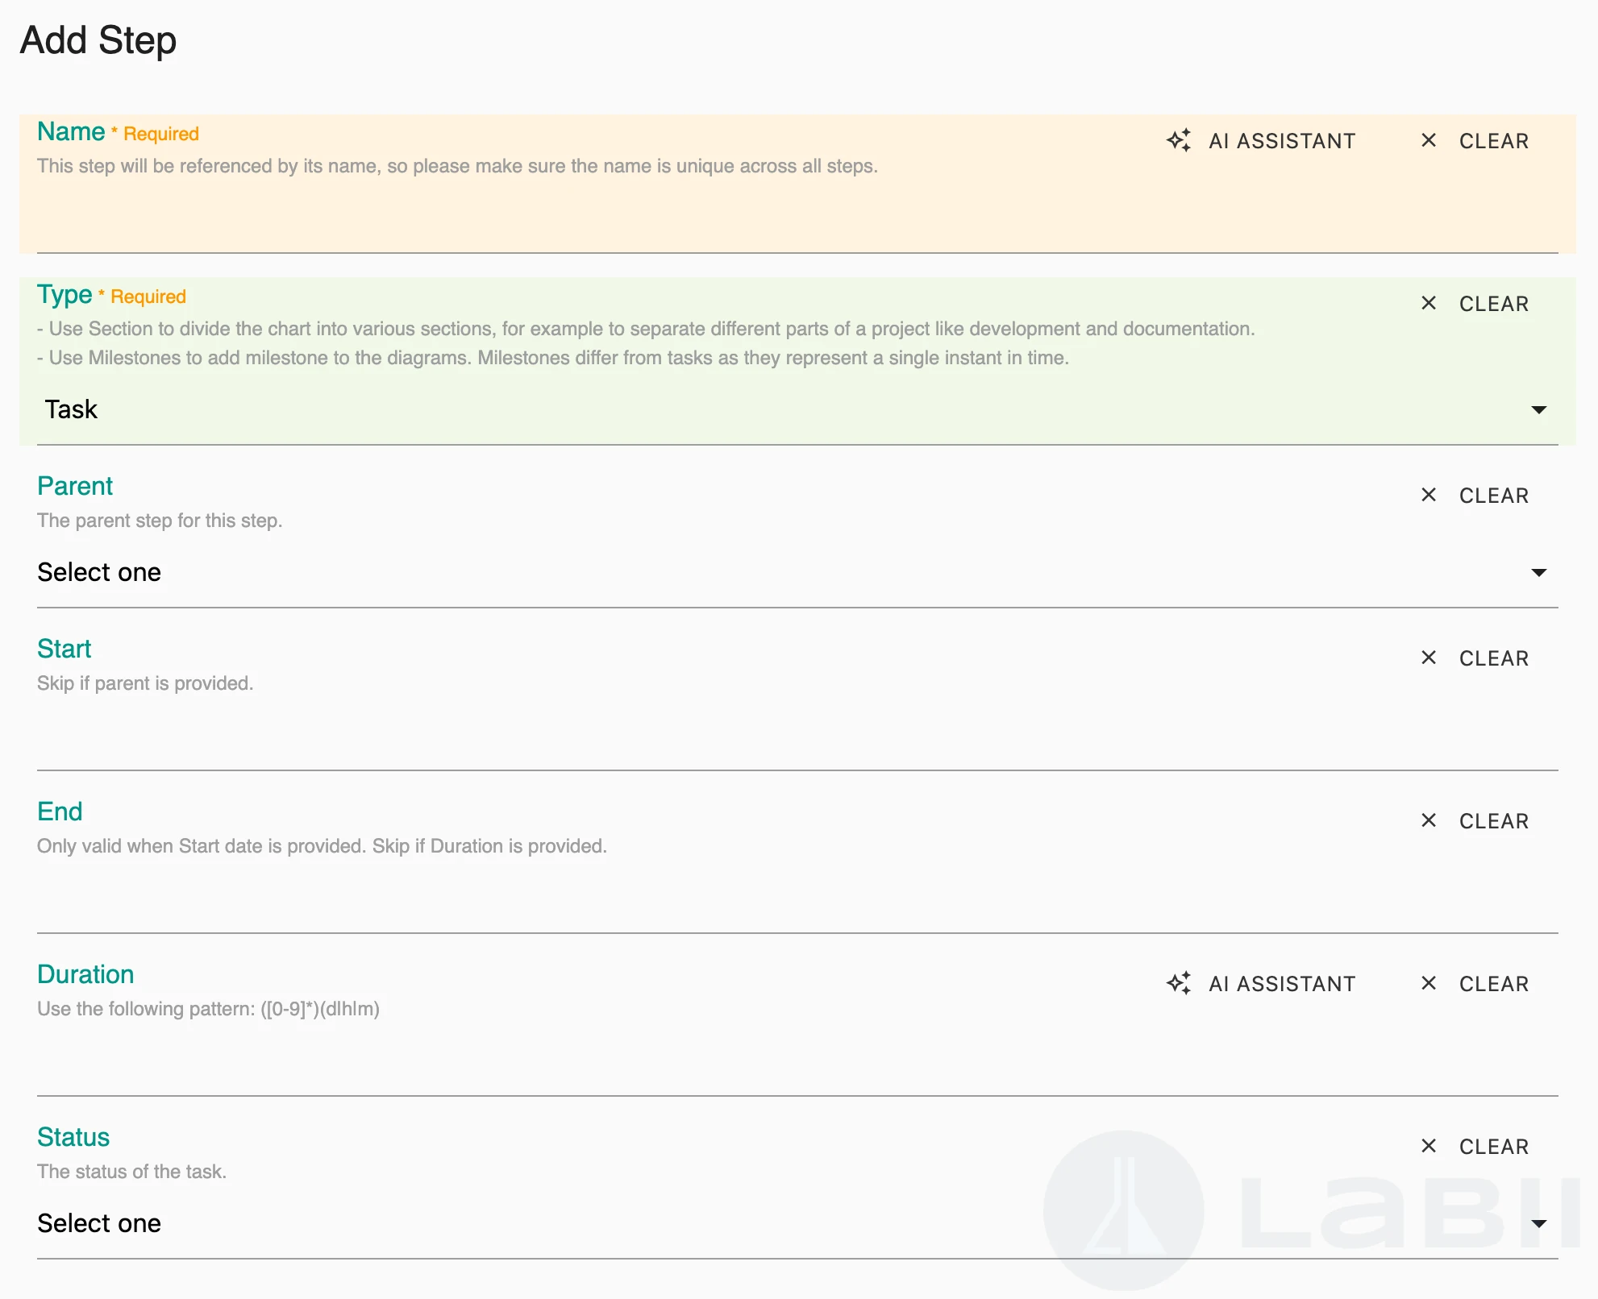Click the X icon in Parent row
The image size is (1598, 1299).
tap(1429, 495)
